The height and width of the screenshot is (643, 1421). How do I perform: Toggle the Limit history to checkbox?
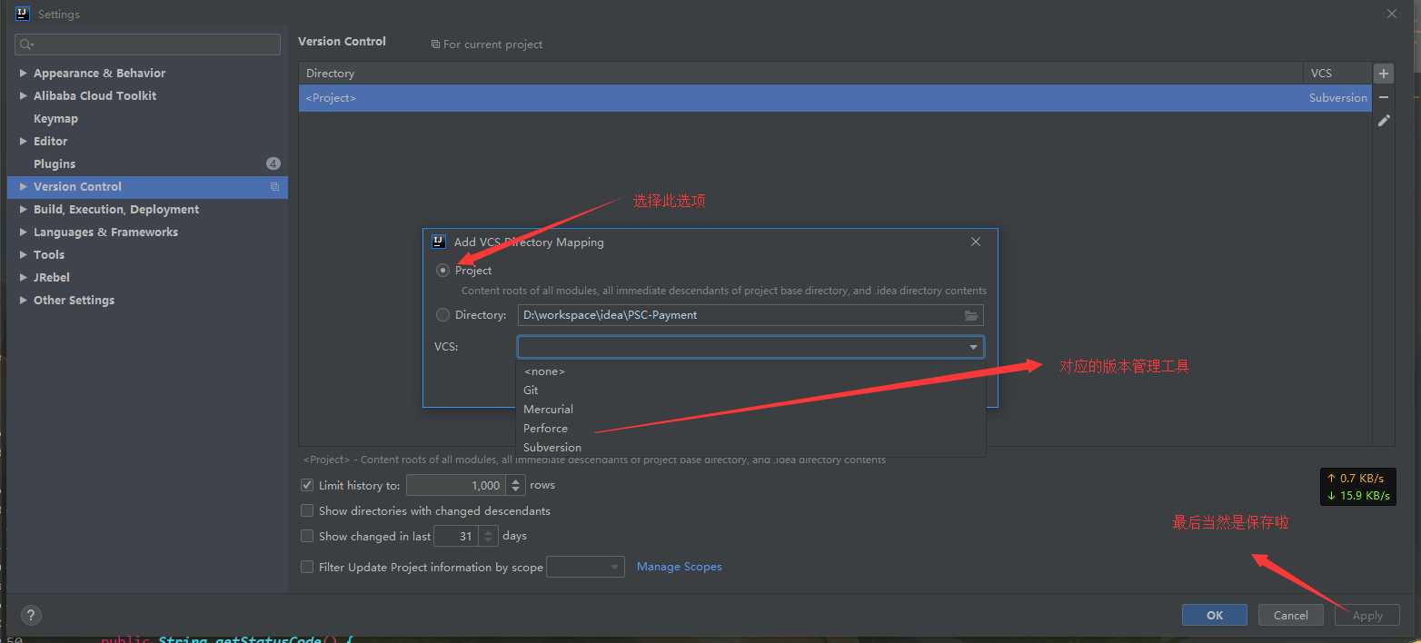coord(307,485)
